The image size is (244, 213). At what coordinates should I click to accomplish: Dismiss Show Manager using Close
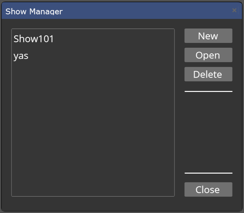click(208, 190)
